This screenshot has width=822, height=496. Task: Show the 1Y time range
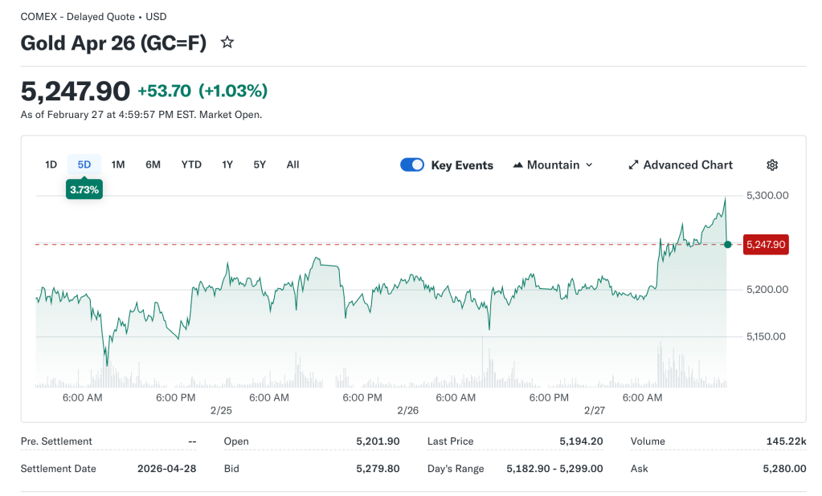coord(227,165)
